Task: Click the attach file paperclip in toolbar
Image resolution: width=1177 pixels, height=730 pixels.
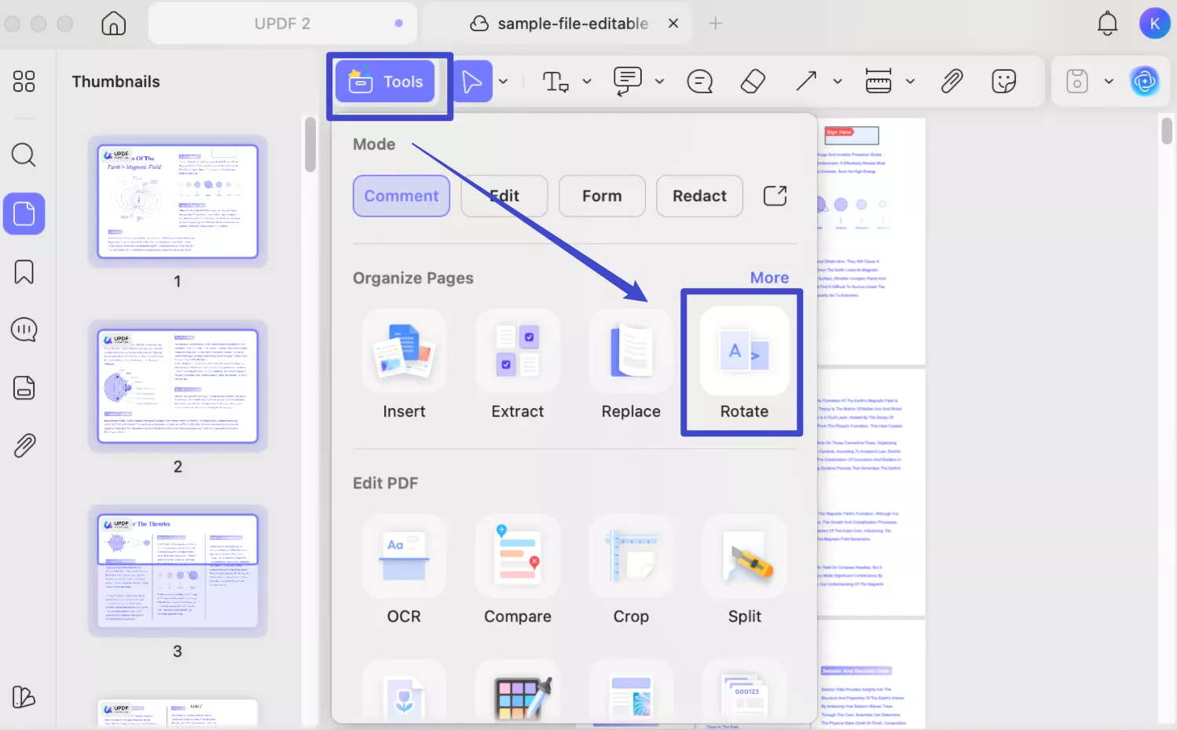Action: (x=951, y=81)
